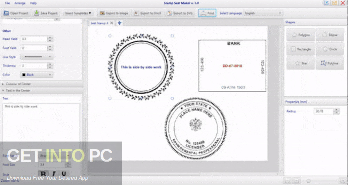Increase Thickness with the up arrow
Viewport: 348px width, 185px height.
pyautogui.click(x=50, y=64)
